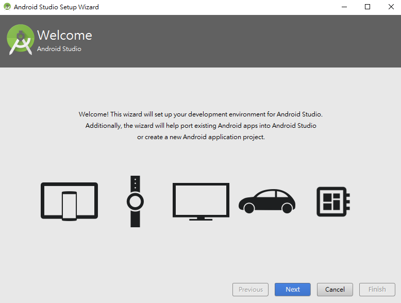Click the small Android Studio title bar icon
This screenshot has height=303, width=401.
click(x=7, y=7)
